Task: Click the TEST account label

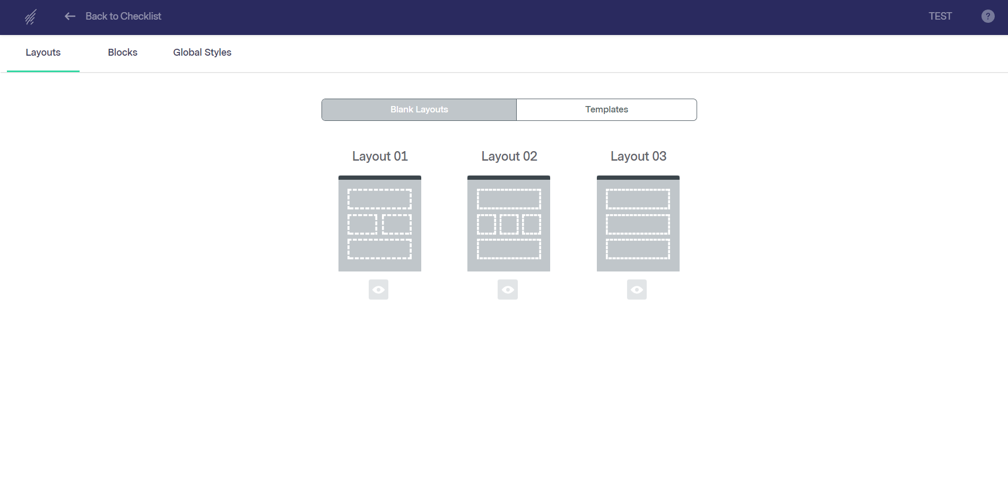Action: (x=940, y=16)
